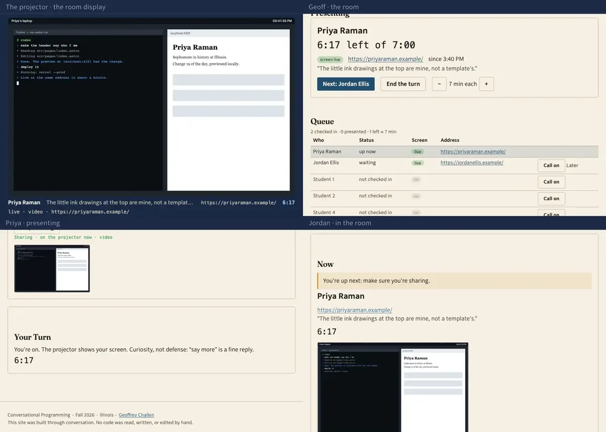Increase minutes each with the plus button
The image size is (606, 432).
pos(486,84)
